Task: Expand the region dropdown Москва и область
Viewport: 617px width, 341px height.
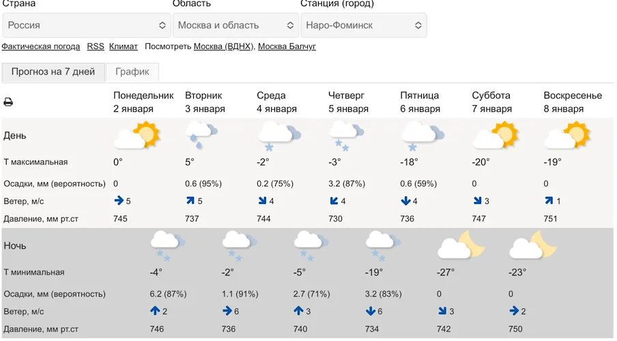Action: click(x=235, y=25)
